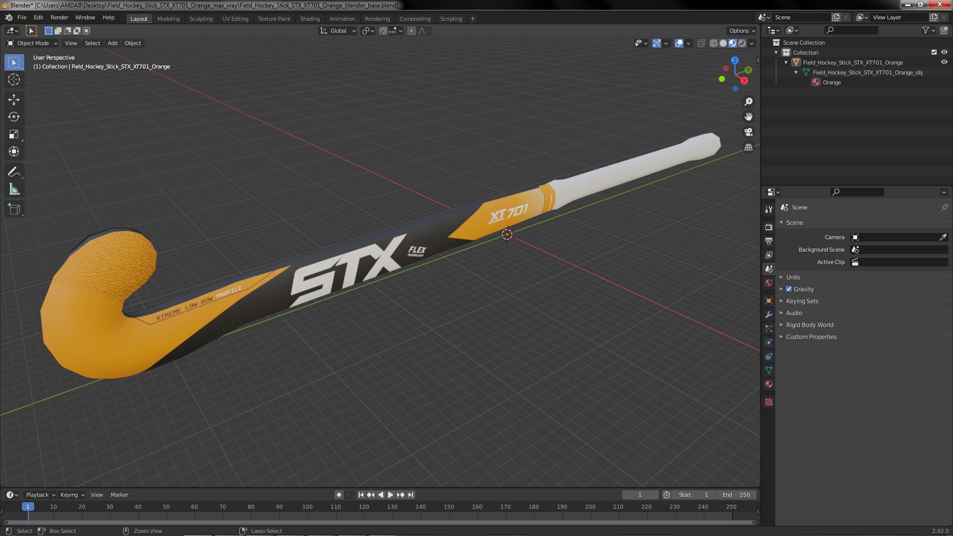Toggle snapping magnet
Viewport: 953px width, 536px height.
[x=383, y=31]
